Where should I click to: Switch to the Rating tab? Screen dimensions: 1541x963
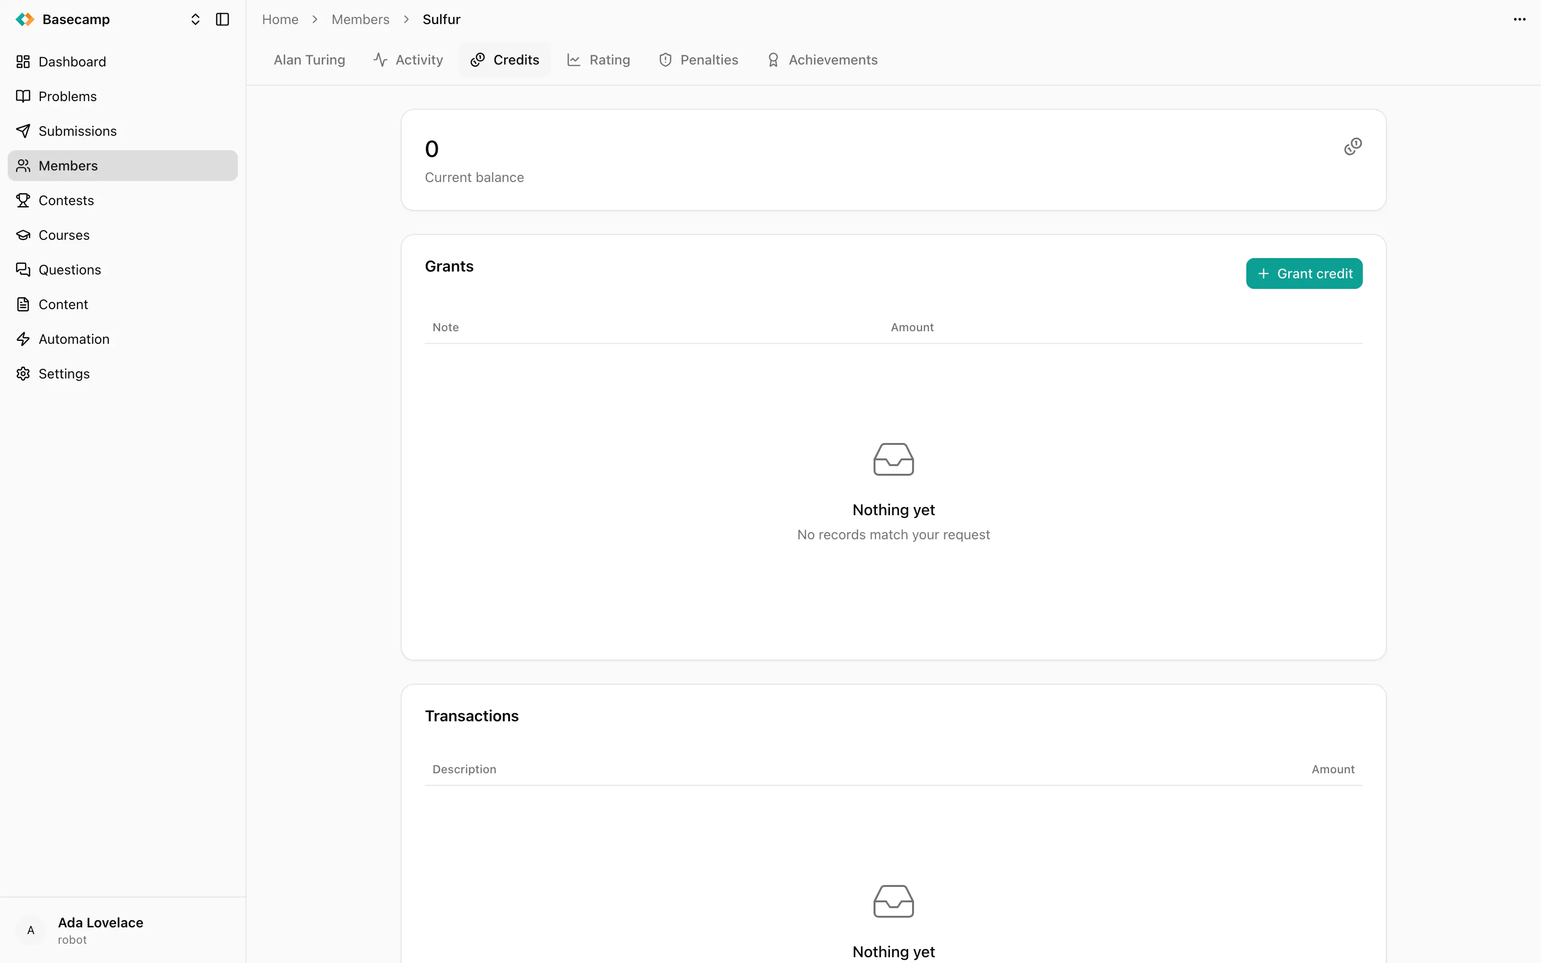click(599, 60)
